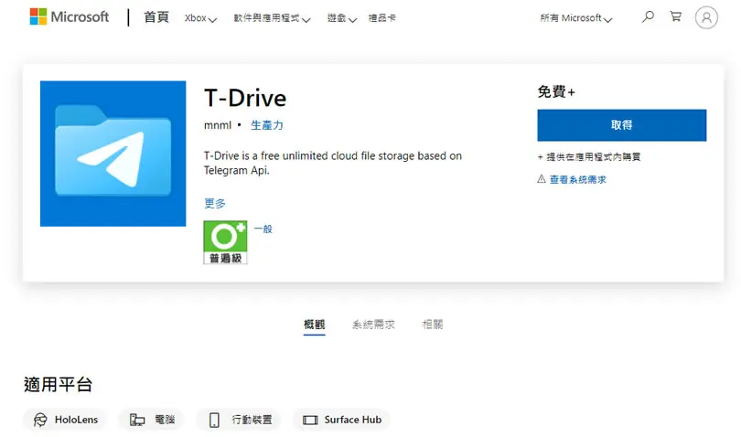
Task: Open the shopping cart icon
Action: (x=676, y=16)
